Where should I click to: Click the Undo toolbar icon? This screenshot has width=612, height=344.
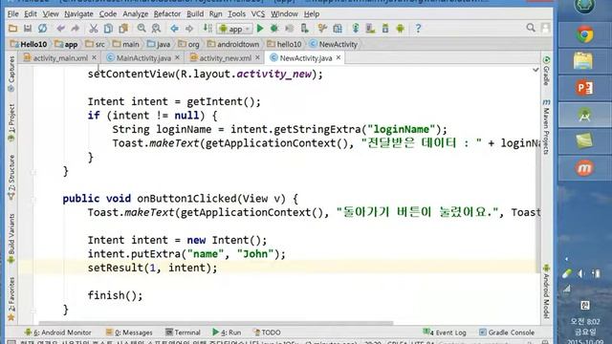(x=60, y=29)
